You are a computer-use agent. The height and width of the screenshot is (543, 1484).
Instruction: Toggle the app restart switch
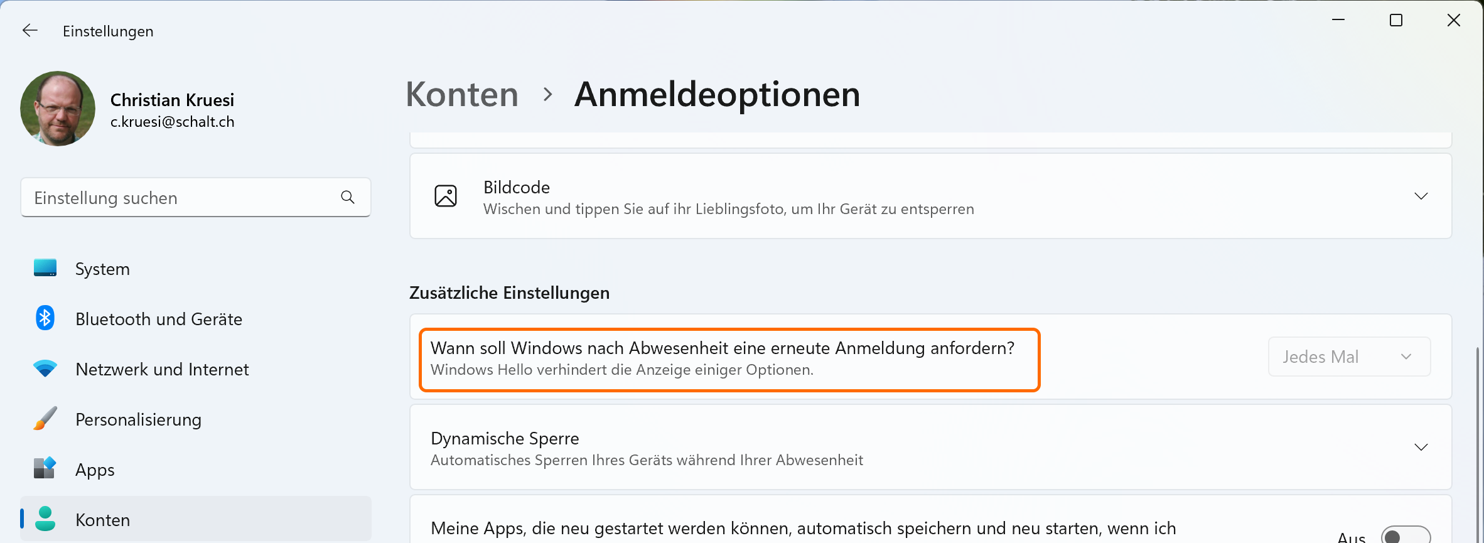(x=1405, y=535)
